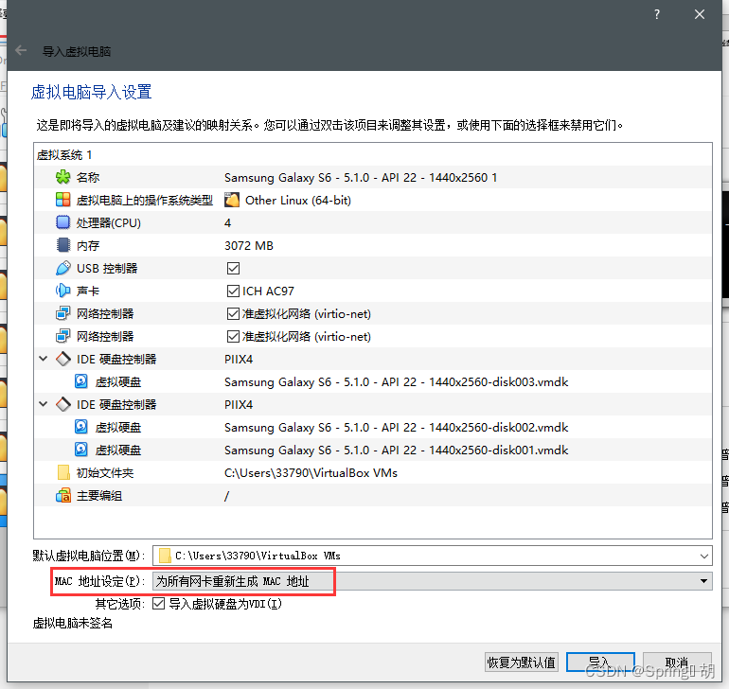Click the 恢复为默认值 button
The width and height of the screenshot is (729, 689).
[521, 662]
